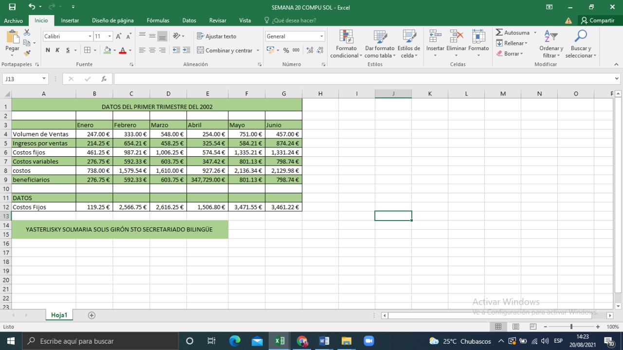Open Microsoft Edge from the taskbar
This screenshot has height=350, width=623.
coord(235,341)
